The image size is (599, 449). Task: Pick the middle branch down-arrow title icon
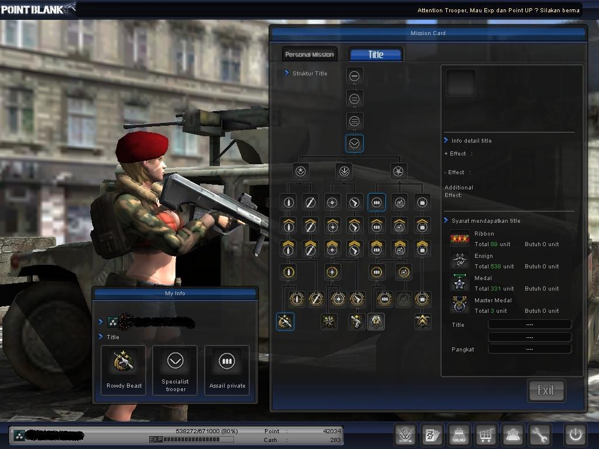pyautogui.click(x=344, y=171)
